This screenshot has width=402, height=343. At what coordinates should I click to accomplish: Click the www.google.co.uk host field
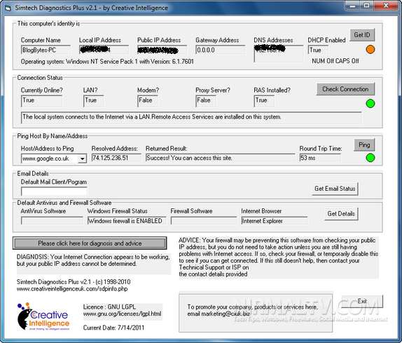(x=50, y=159)
